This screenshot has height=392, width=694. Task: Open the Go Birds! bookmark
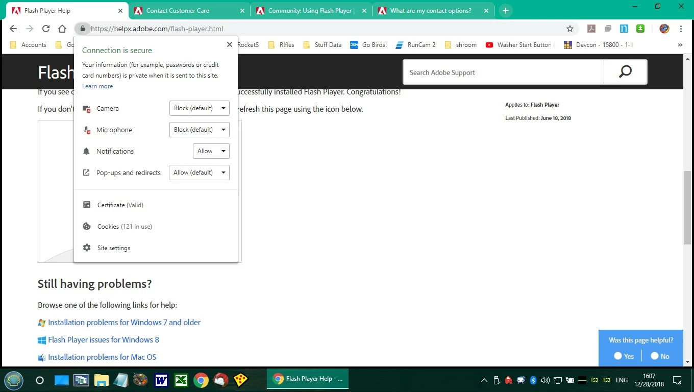368,45
